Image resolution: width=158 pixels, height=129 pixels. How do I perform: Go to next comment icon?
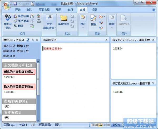click(x=72, y=26)
